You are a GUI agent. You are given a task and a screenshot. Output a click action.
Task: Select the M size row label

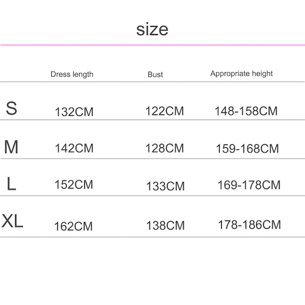tap(11, 147)
